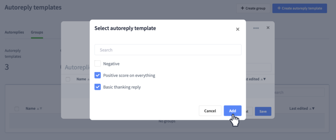This screenshot has width=336, height=140.
Task: Switch to the Autoreplies tab
Action: [x=14, y=32]
